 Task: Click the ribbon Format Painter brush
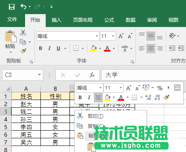[x=23, y=51]
